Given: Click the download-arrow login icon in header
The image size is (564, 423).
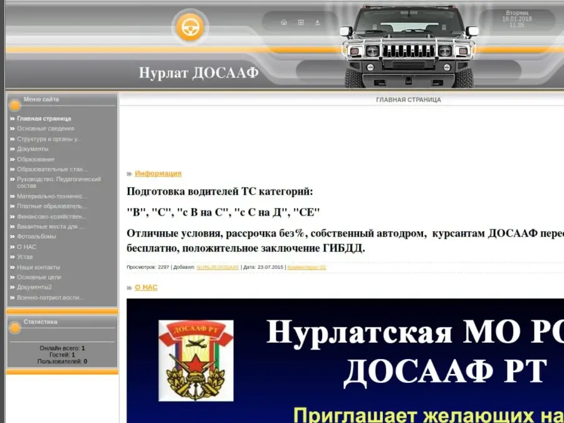Looking at the screenshot, I should point(317,23).
